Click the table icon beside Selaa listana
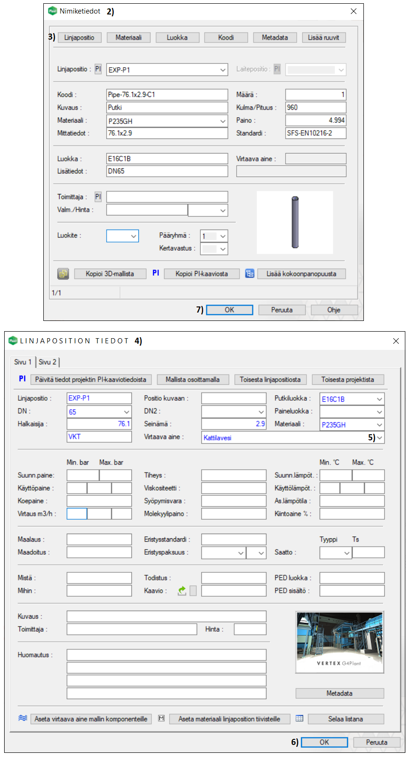This screenshot has width=410, height=758. (x=300, y=718)
